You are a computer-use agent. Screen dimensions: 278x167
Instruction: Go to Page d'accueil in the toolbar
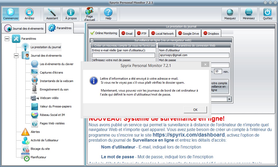[89, 14]
